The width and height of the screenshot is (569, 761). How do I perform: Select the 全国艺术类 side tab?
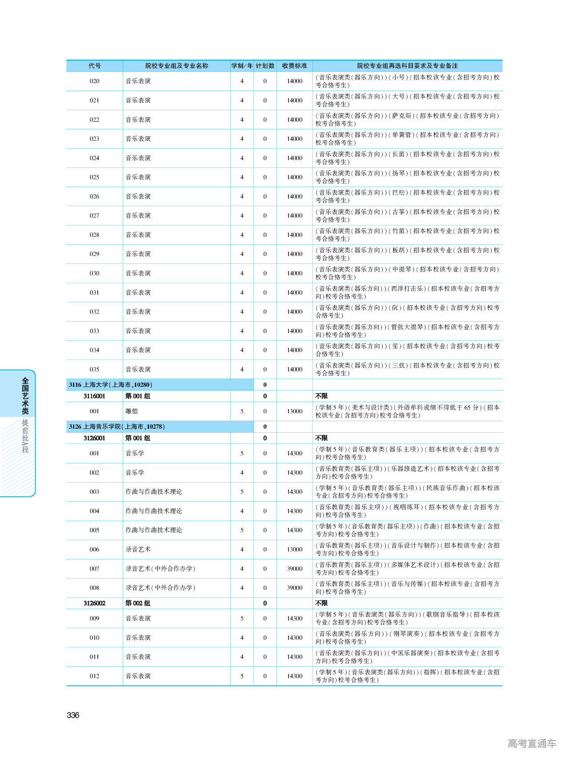click(x=25, y=395)
